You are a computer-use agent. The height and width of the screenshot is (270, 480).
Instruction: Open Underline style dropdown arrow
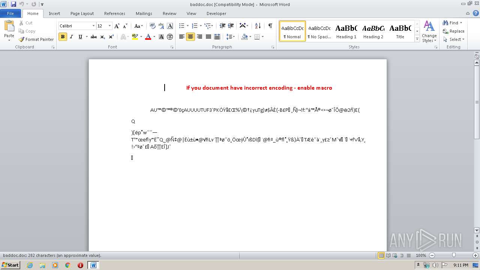click(87, 37)
